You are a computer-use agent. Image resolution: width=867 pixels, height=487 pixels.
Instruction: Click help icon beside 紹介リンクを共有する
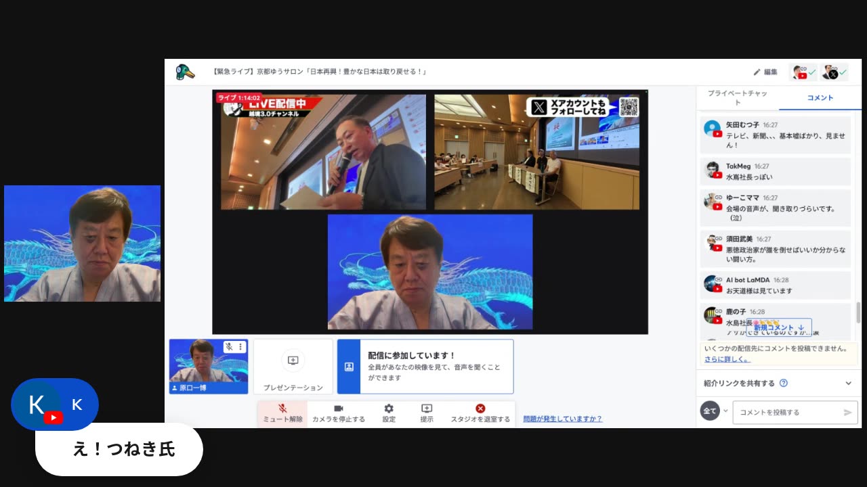[784, 383]
